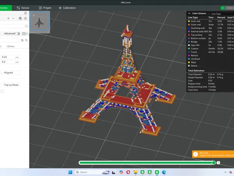Open Microsoft Edge from the taskbar
This screenshot has width=234, height=176.
tap(164, 172)
